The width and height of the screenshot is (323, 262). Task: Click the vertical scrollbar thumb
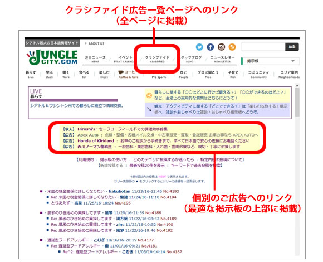tap(297, 102)
